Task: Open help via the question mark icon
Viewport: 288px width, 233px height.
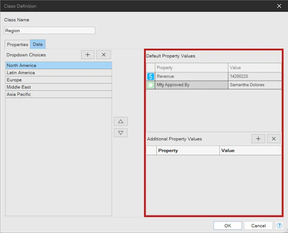Action: (279, 225)
